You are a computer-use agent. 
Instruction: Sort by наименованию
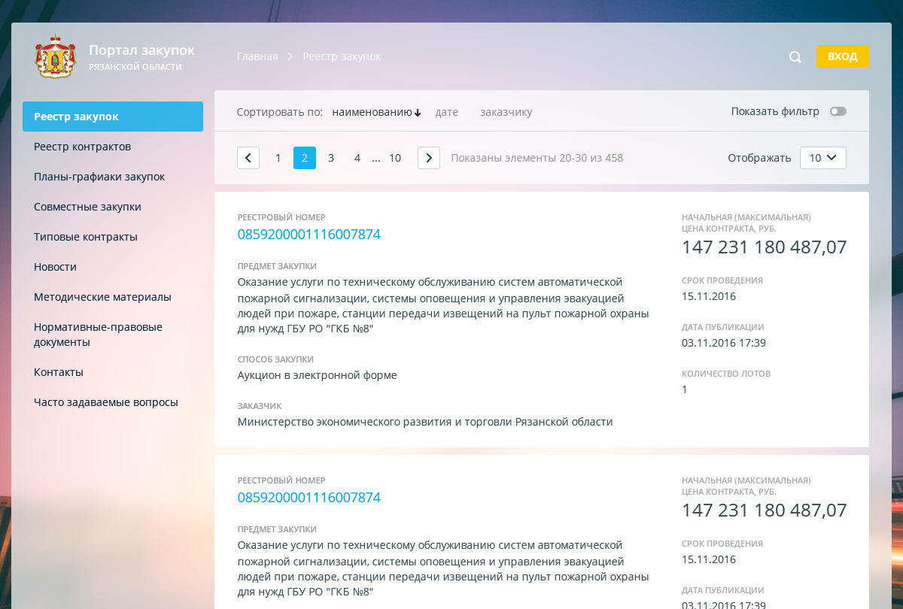(375, 112)
